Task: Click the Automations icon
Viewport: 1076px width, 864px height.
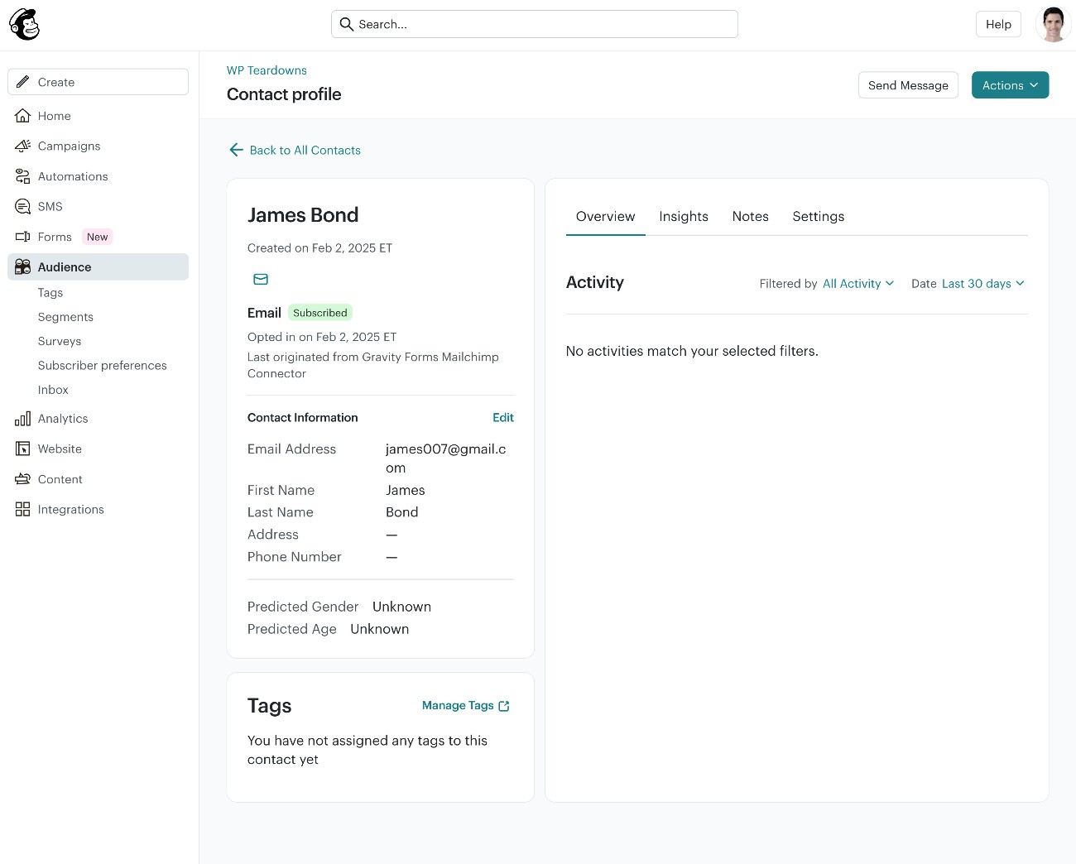Action: (22, 176)
